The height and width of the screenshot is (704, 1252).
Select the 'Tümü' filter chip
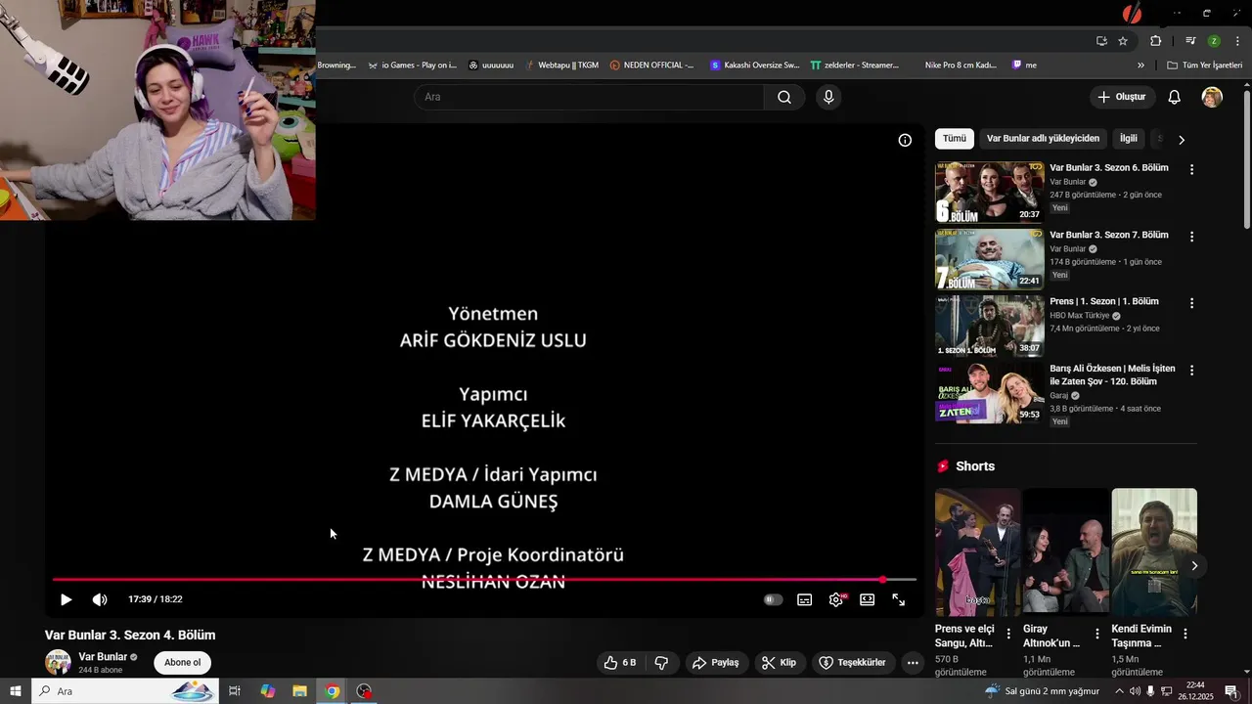(955, 139)
